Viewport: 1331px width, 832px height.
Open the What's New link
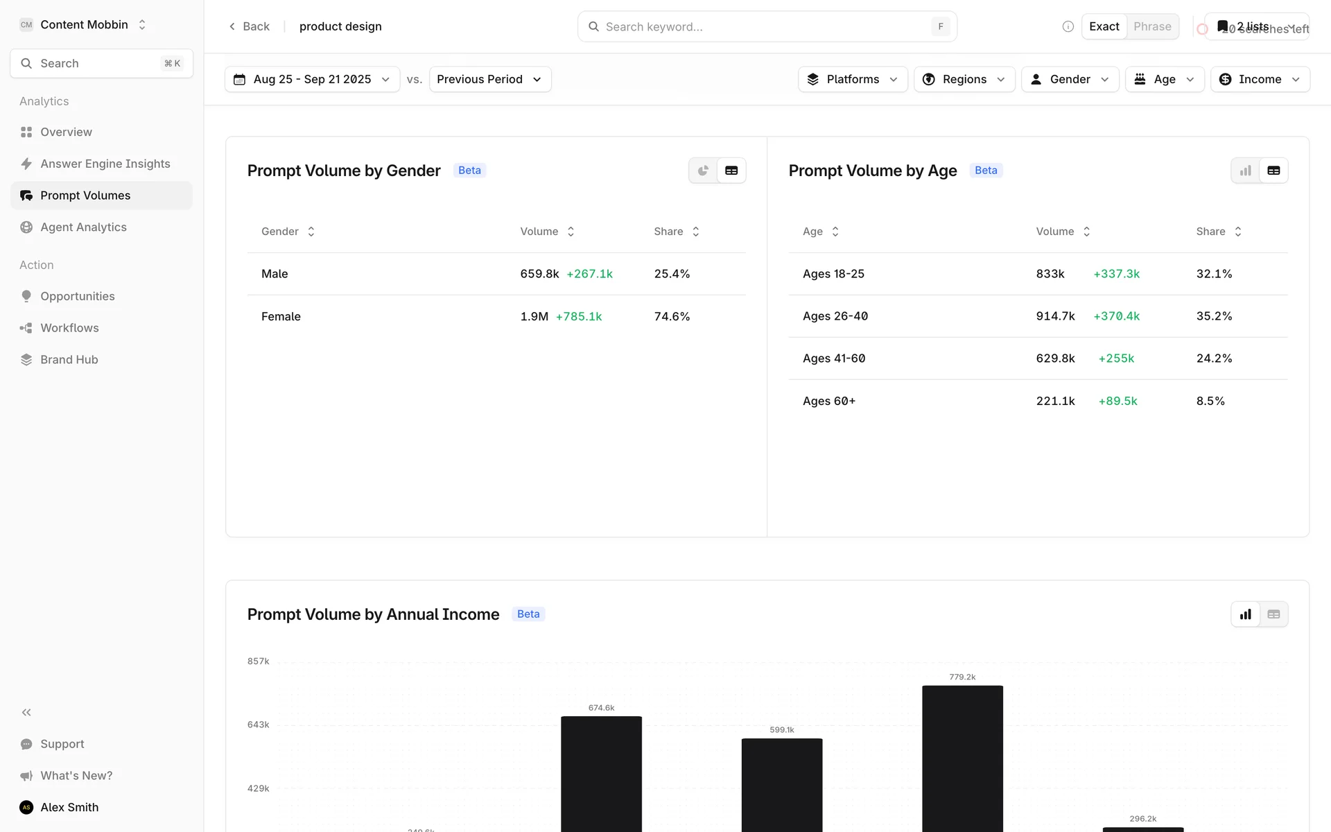coord(76,775)
